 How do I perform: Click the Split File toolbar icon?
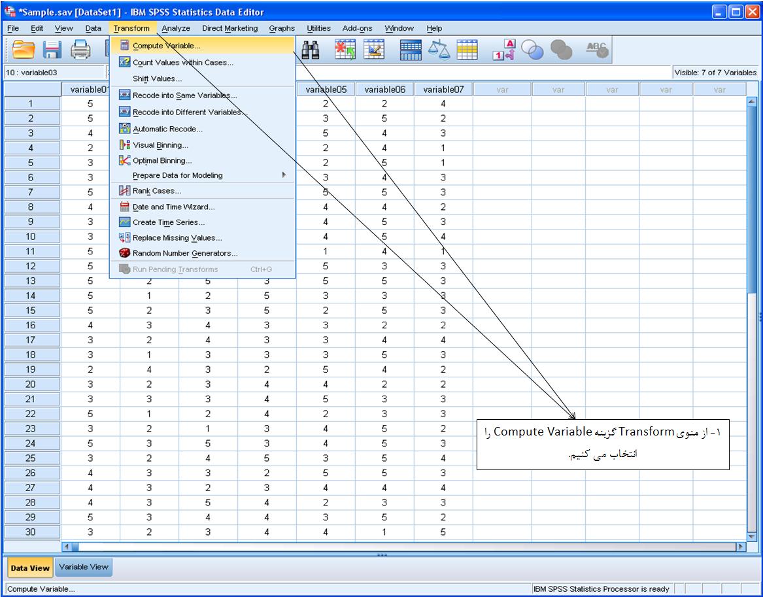tap(410, 50)
